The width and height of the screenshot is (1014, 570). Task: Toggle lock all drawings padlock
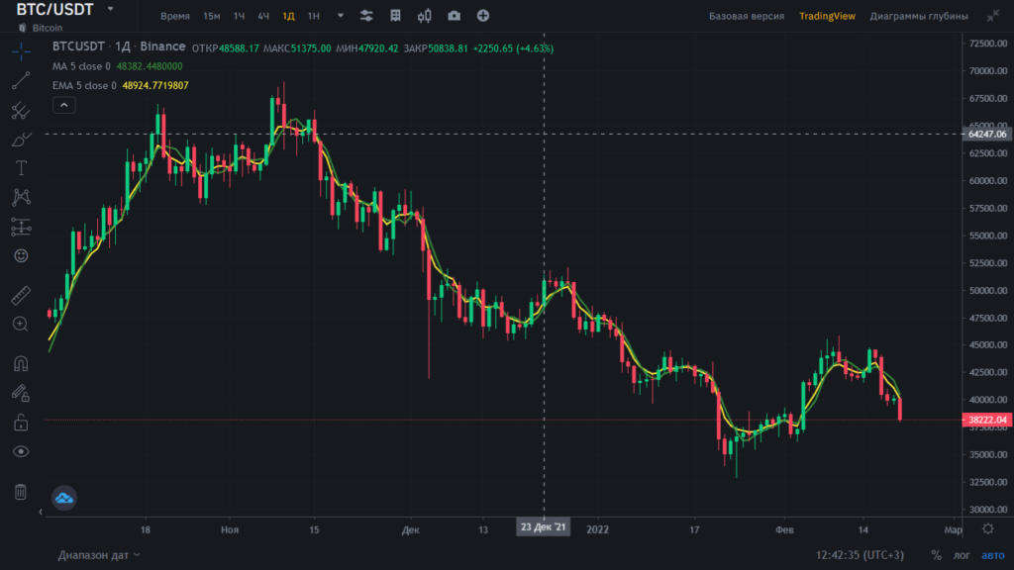tap(21, 423)
